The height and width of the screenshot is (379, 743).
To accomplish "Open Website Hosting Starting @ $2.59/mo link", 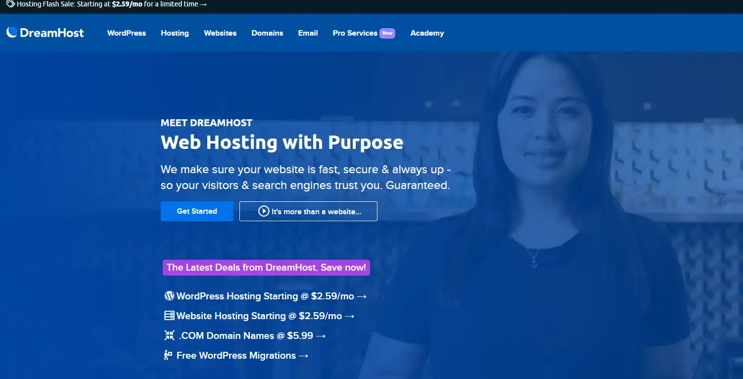I will point(260,316).
